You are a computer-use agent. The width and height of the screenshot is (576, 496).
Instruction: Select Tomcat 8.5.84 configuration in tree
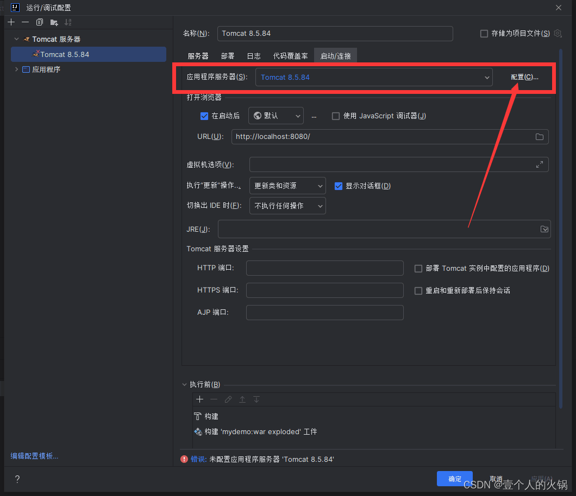click(89, 54)
